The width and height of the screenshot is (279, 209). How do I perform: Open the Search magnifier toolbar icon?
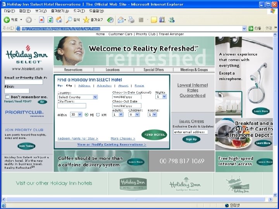[69, 20]
